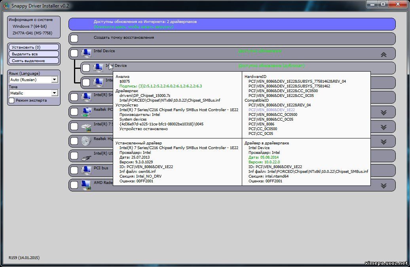Click the Realtek PCI network adapter icon
Image resolution: width=410 pixels, height=267 pixels.
(x=86, y=112)
